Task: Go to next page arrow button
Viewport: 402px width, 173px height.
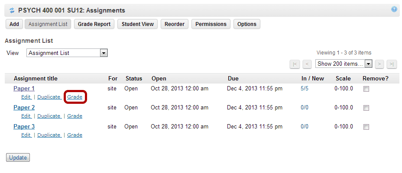Action: click(379, 64)
